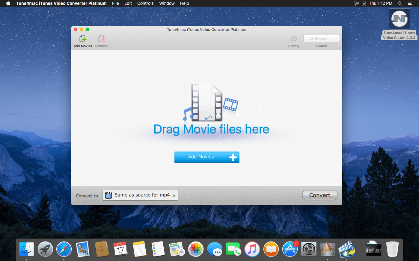
Task: Open the Controls menu
Action: (x=145, y=3)
